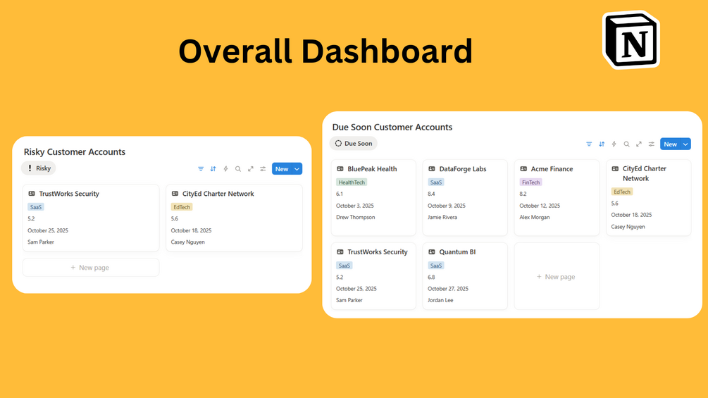Click Overall Dashboard title

coord(325,51)
